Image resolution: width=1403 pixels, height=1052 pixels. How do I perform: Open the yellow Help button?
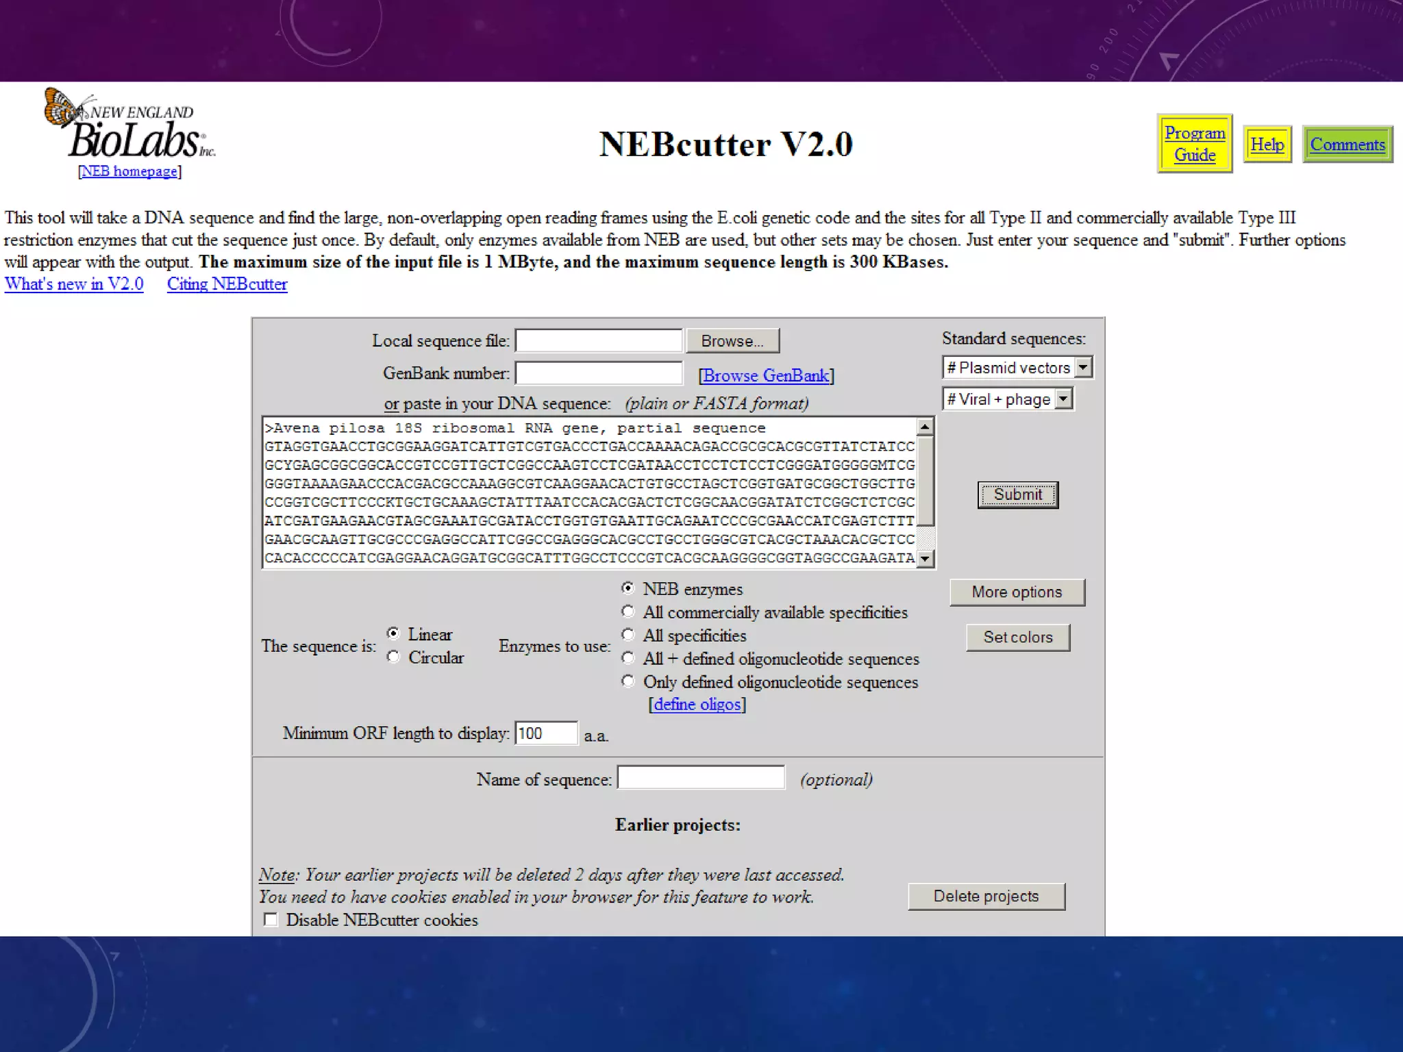tap(1267, 145)
